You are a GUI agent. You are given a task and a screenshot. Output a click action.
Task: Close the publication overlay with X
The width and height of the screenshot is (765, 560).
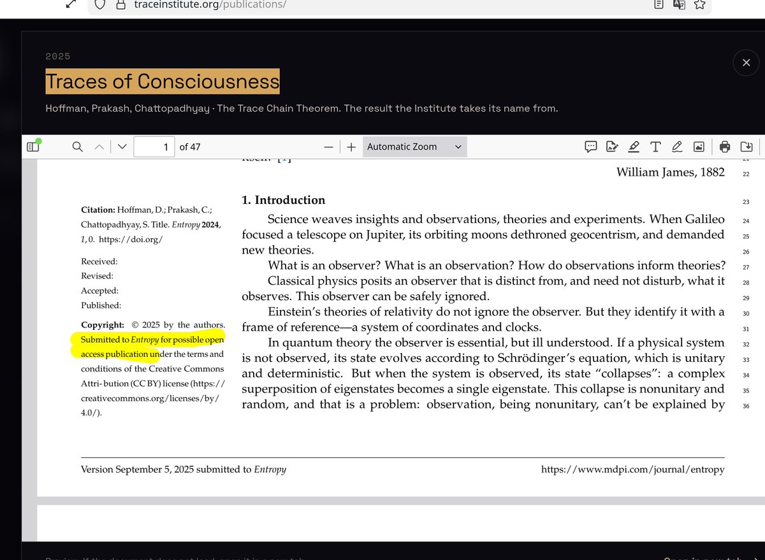(746, 62)
